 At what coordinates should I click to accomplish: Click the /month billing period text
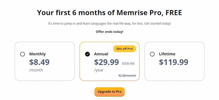tap(36, 70)
